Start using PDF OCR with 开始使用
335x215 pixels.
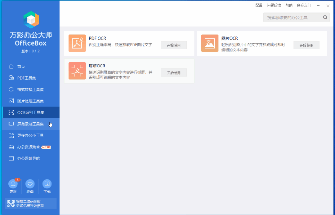[174, 45]
